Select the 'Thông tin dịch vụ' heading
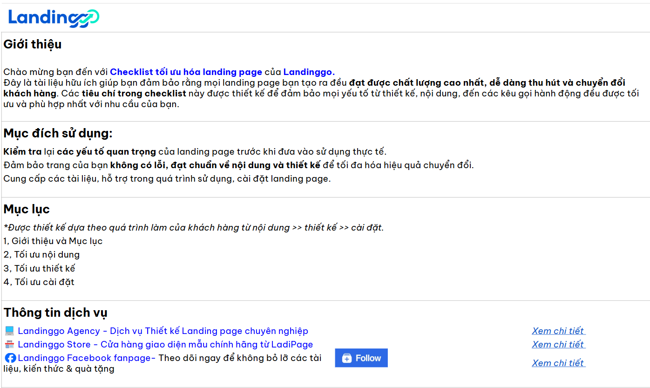 (x=55, y=312)
